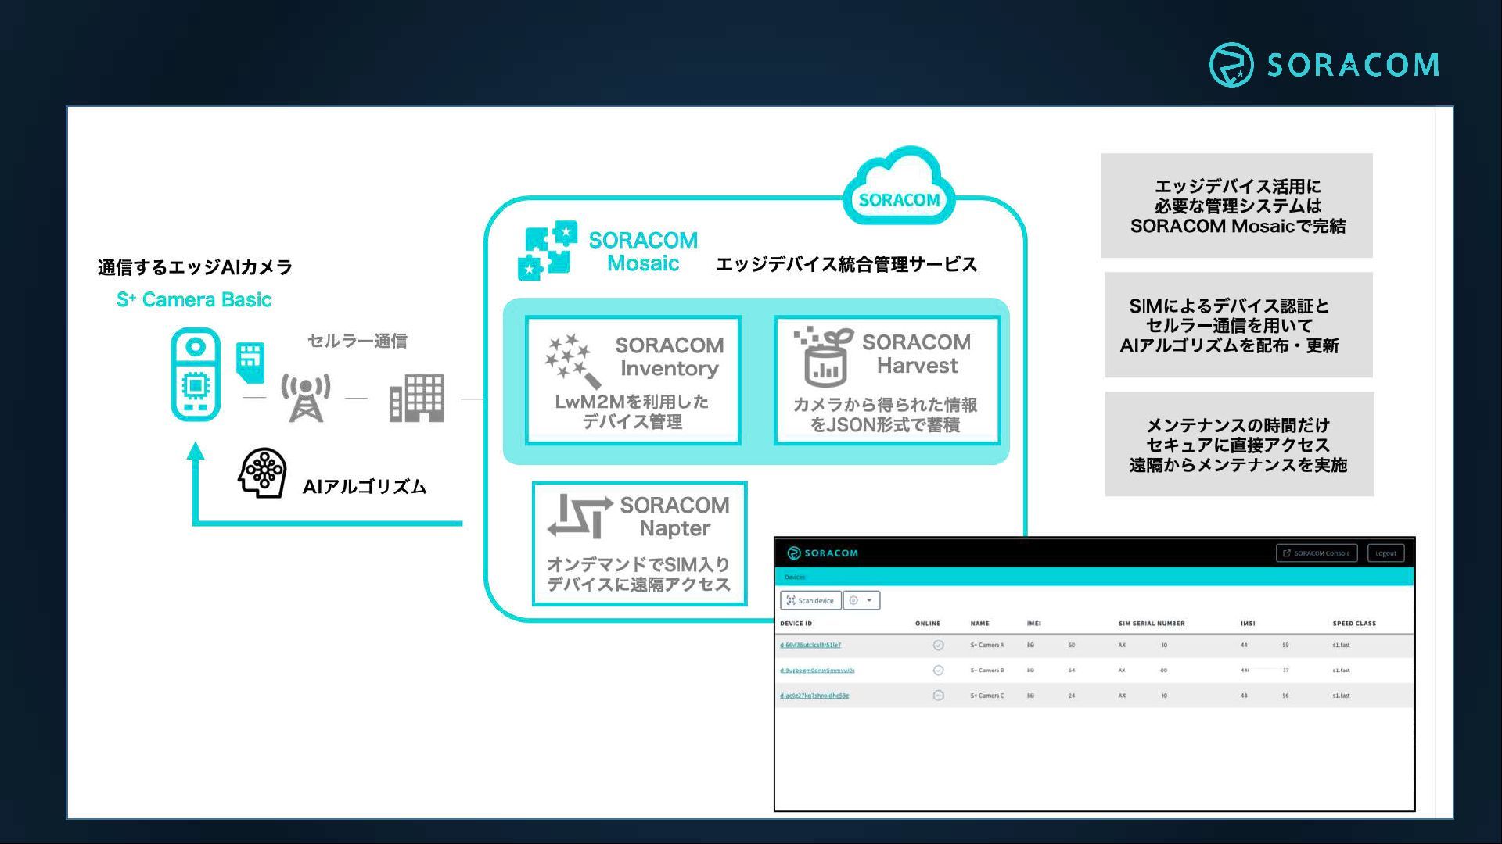Select the SORACOM Mosaic puzzle icon
Screen dimensions: 1502x844
pos(548,250)
